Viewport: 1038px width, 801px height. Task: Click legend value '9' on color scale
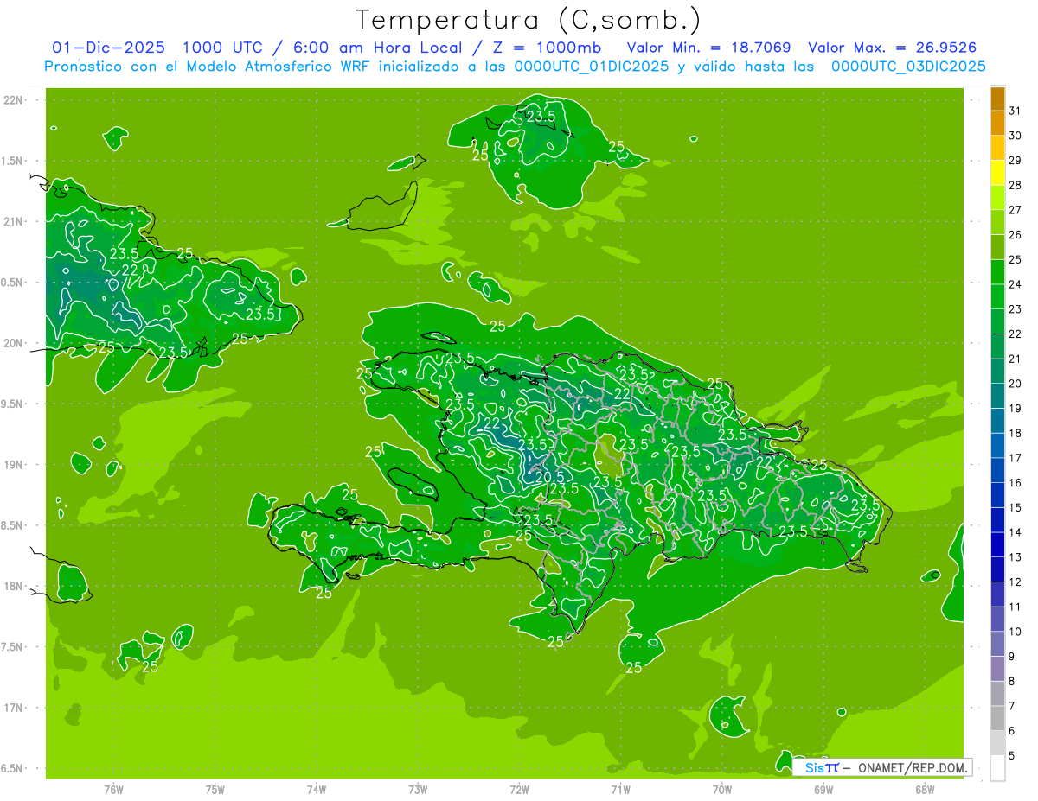[1011, 657]
